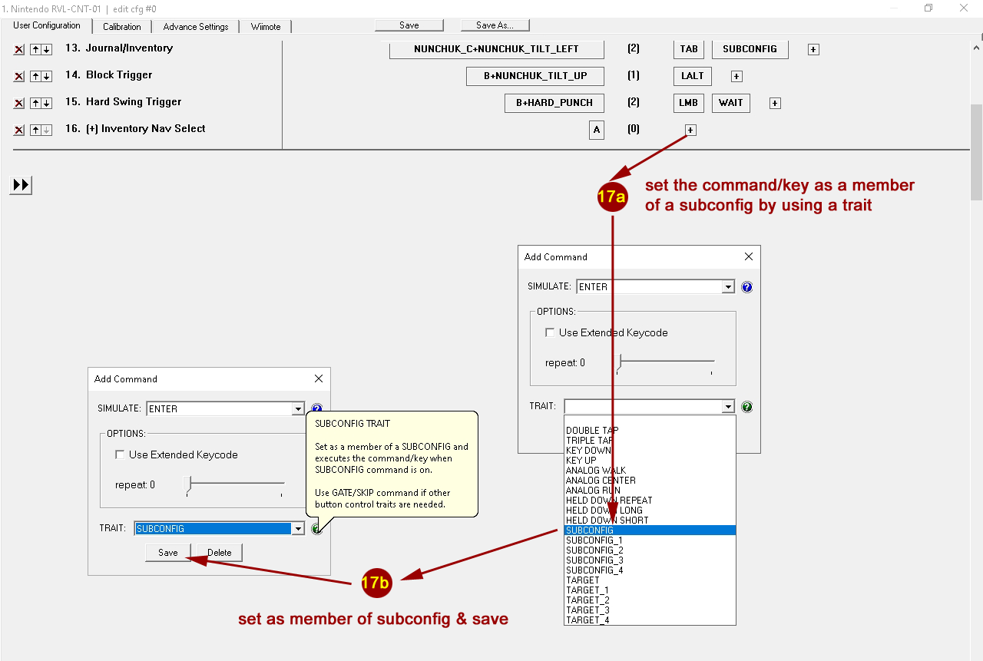Open the Advance Settings tab

(x=196, y=27)
